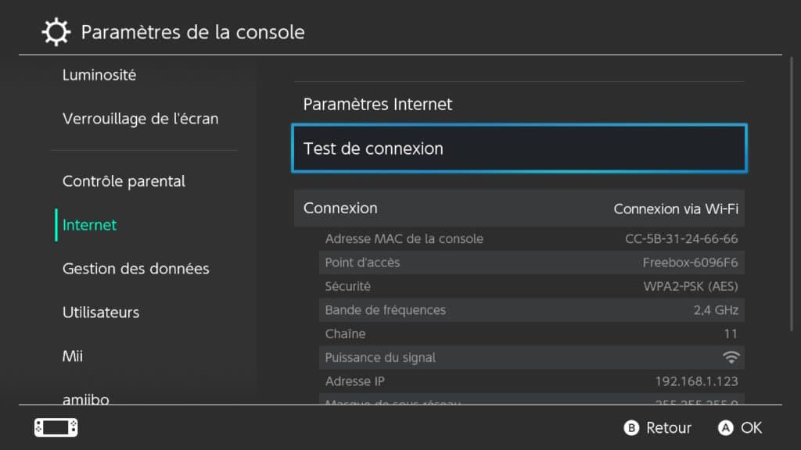Click the A button OK icon

click(725, 427)
